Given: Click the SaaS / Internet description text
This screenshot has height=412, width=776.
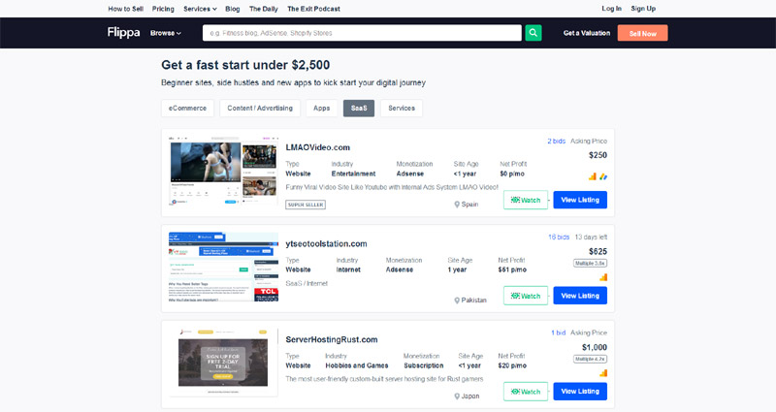Looking at the screenshot, I should pyautogui.click(x=307, y=283).
